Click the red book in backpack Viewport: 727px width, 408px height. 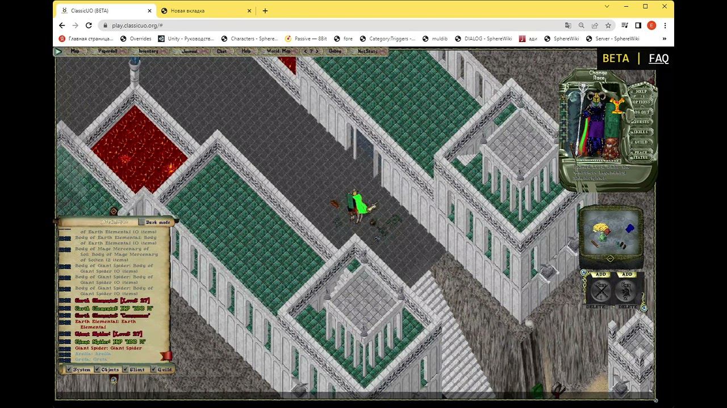[606, 232]
